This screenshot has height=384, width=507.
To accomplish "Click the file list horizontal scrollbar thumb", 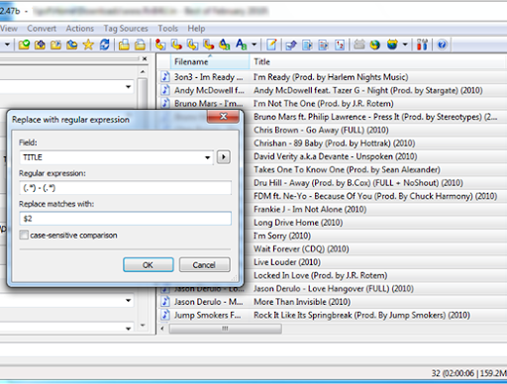I will click(x=226, y=329).
